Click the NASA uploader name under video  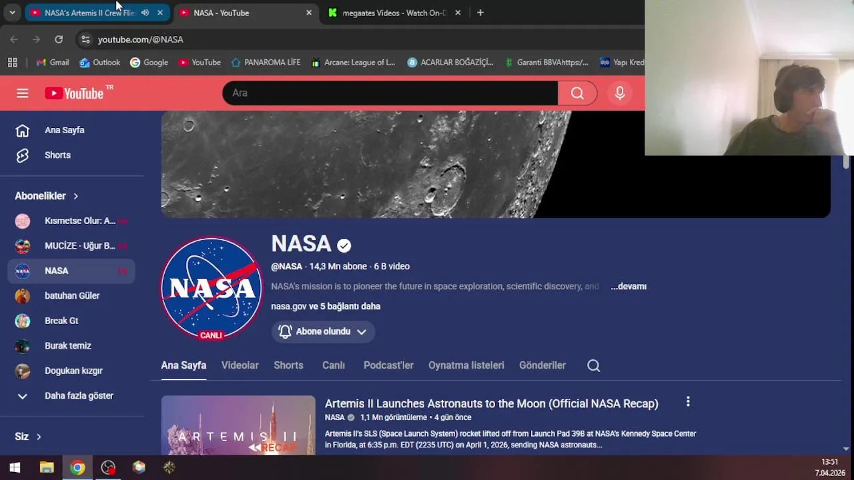335,417
